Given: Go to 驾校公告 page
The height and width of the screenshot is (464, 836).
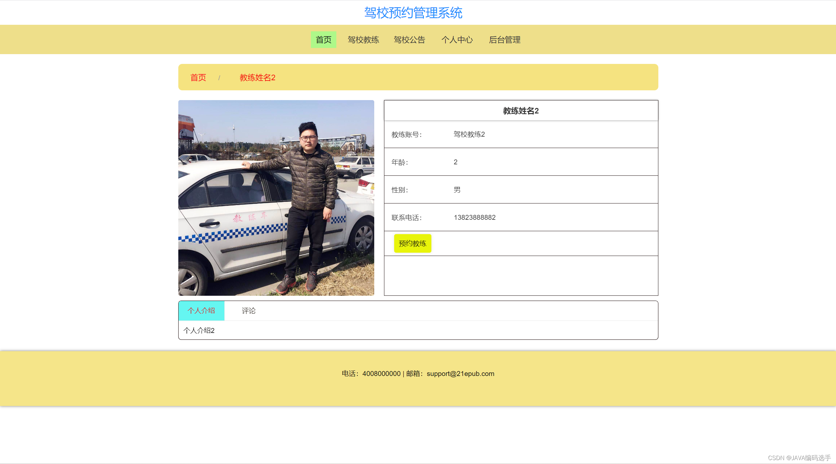Looking at the screenshot, I should pyautogui.click(x=409, y=40).
